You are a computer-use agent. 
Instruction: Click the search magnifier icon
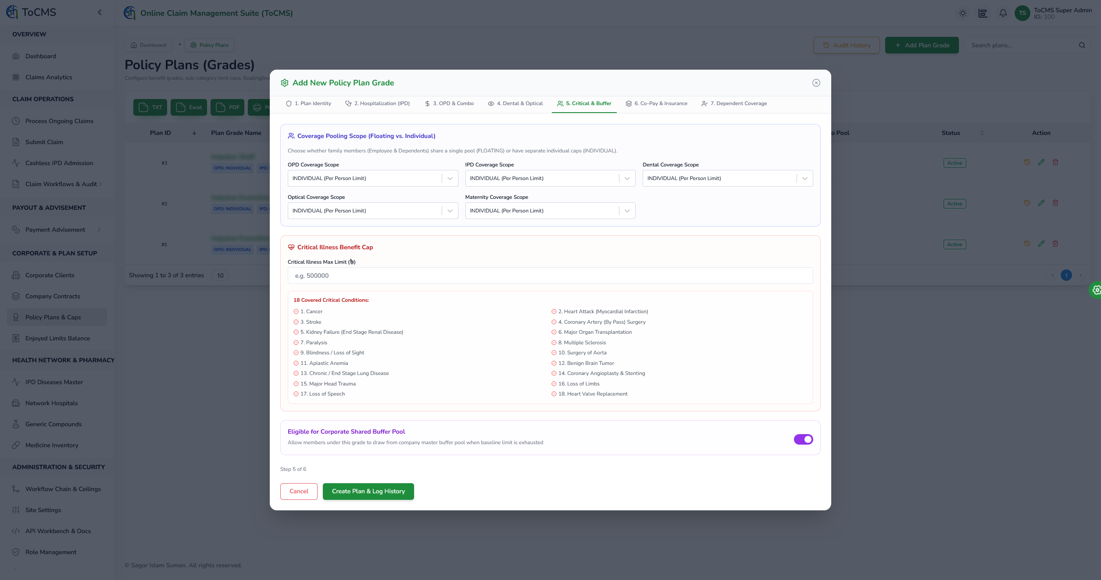[1082, 45]
